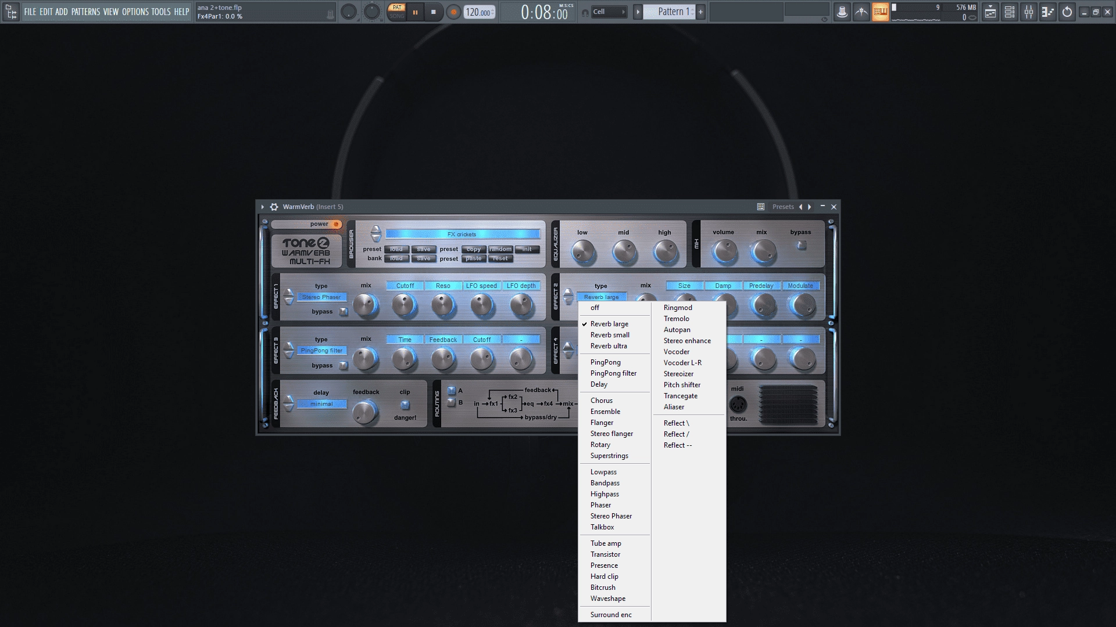Screen dimensions: 1116x627
Task: Click the tempo field showing 120.000
Action: coord(479,12)
